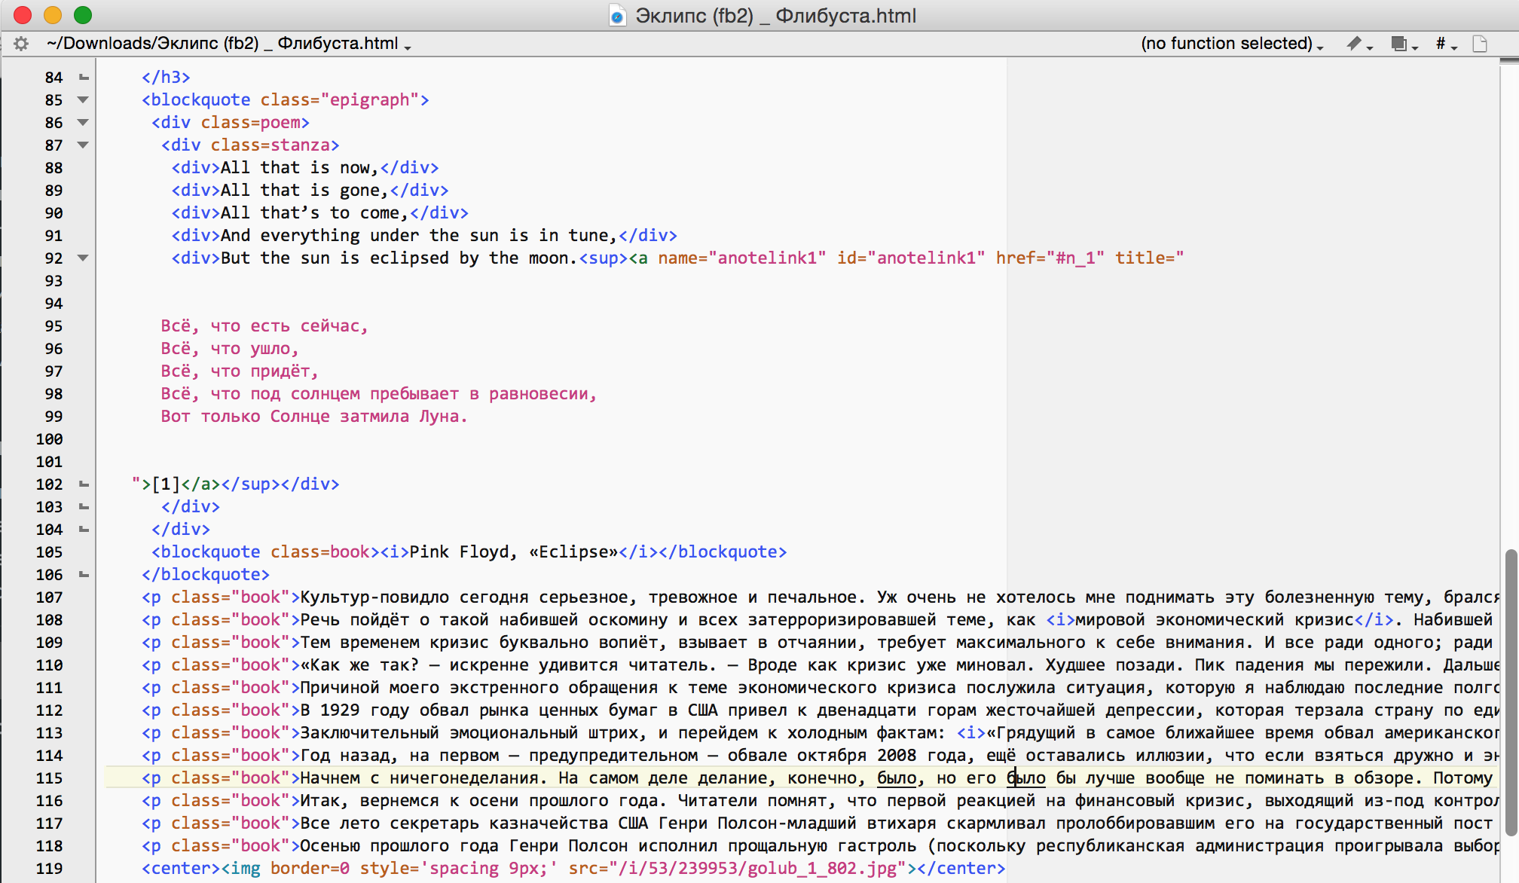This screenshot has width=1519, height=883.
Task: Open the no function selected popup
Action: (1231, 44)
